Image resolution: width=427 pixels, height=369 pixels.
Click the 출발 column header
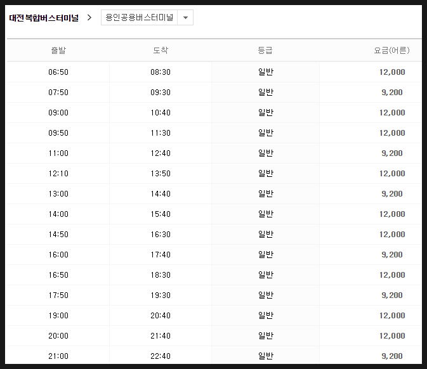point(58,50)
